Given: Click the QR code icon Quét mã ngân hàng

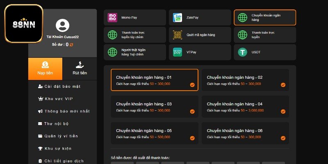Looking at the screenshot, I should [178, 35].
